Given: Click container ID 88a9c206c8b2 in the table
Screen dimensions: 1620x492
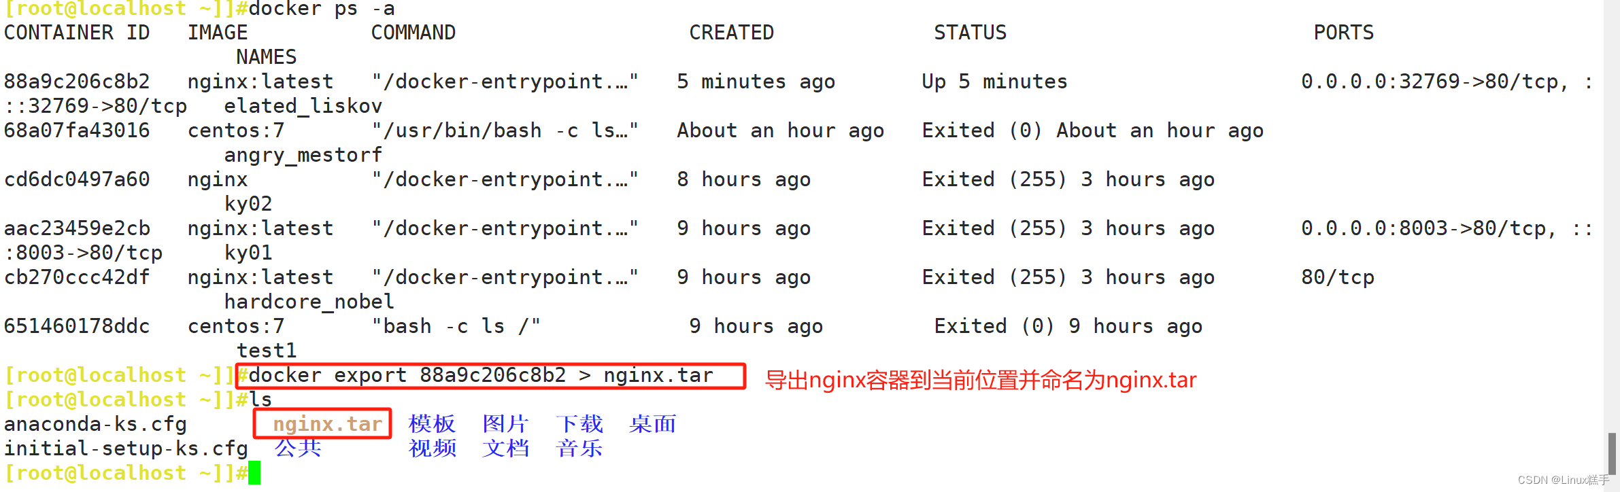Looking at the screenshot, I should click(x=77, y=82).
